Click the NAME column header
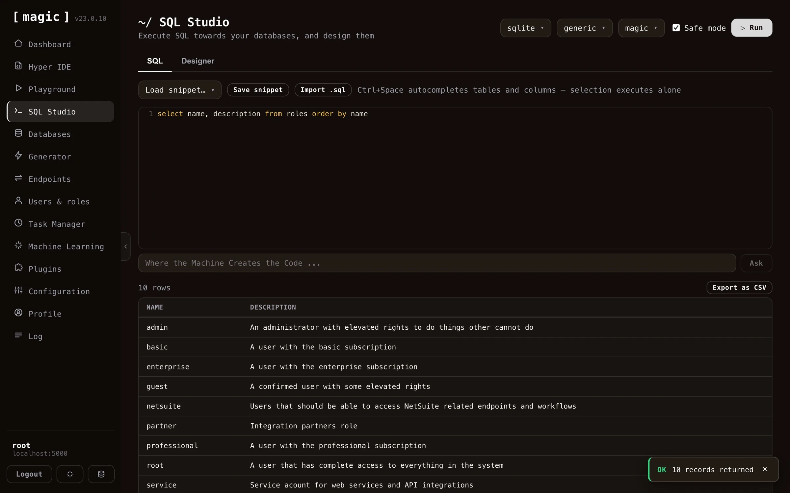Screen dimensions: 790x493 tap(155, 307)
